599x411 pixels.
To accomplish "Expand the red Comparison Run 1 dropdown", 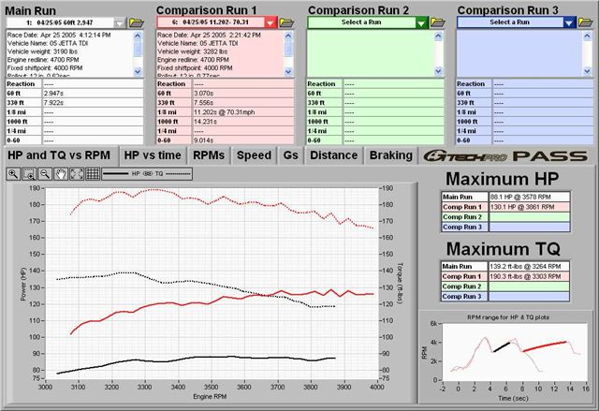I will click(x=270, y=22).
